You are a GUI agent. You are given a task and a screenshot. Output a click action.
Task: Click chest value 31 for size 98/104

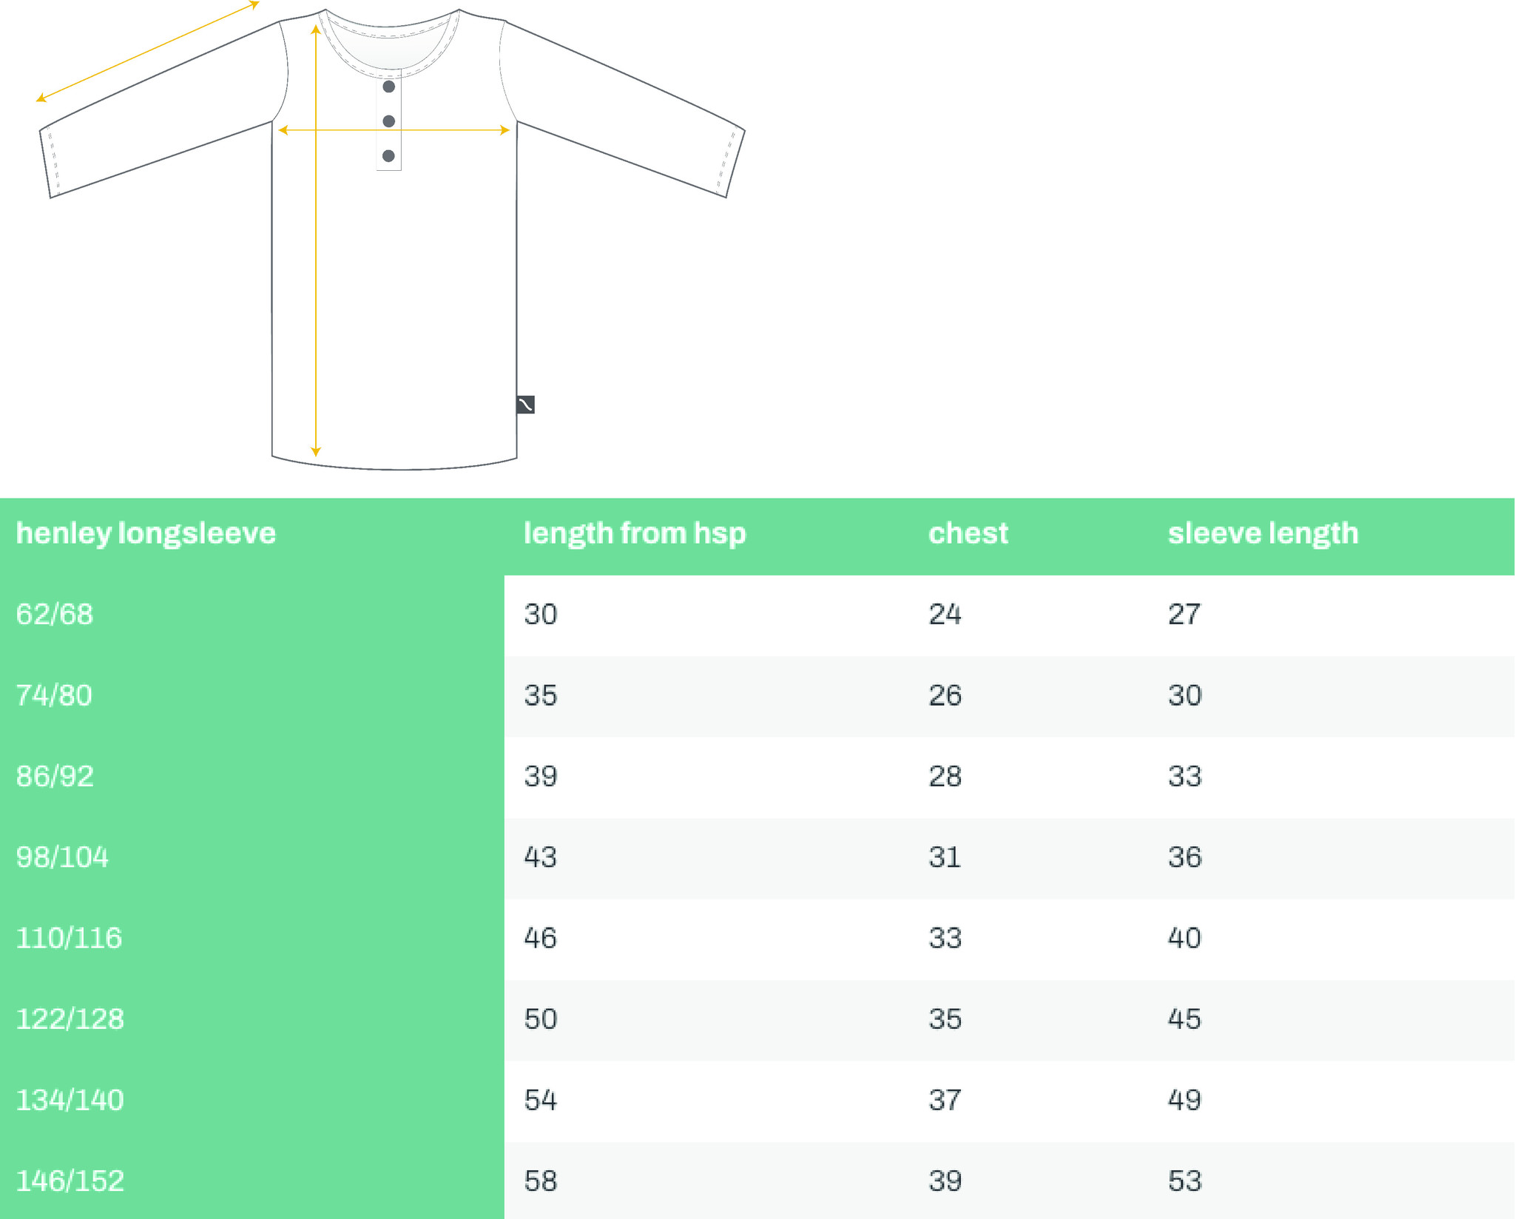tap(945, 857)
